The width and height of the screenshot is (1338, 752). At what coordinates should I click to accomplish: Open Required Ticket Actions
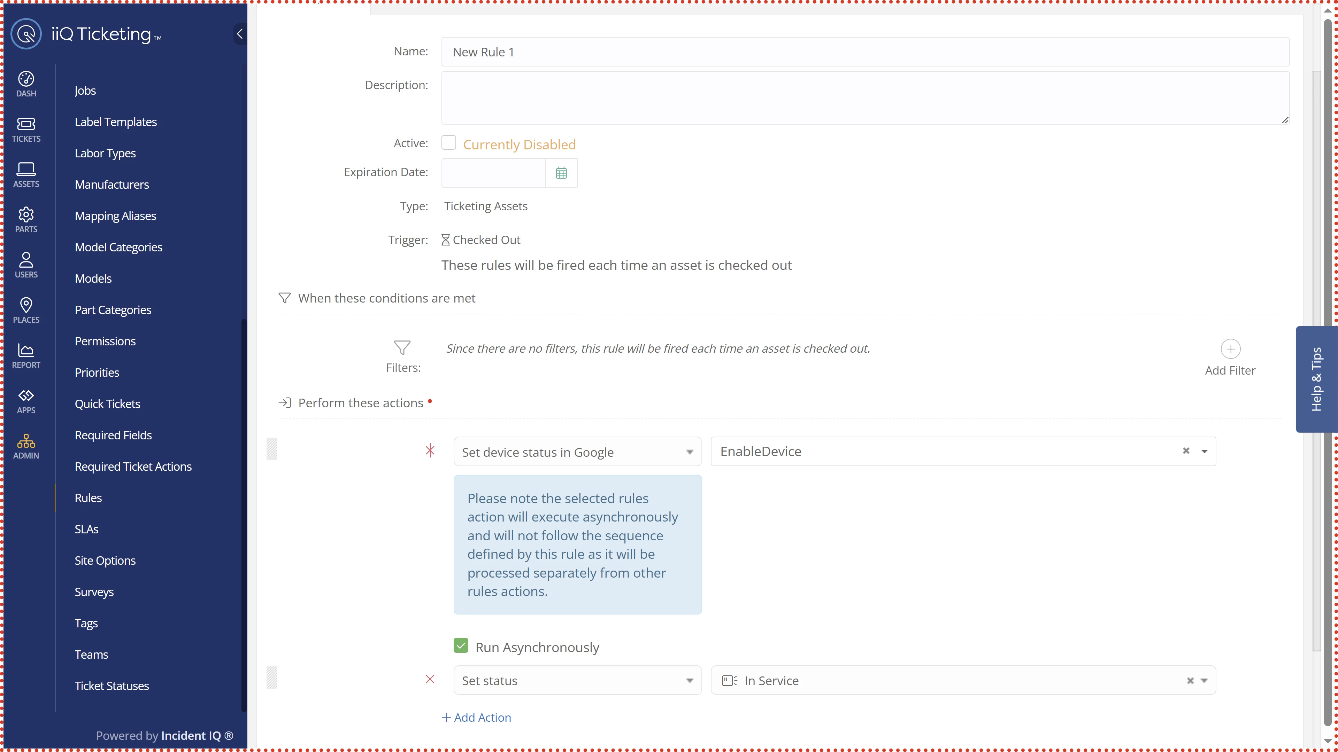(133, 467)
